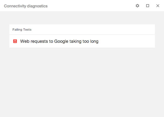
Task: Select the 'Failing Tests' section header
Action: 82,29
